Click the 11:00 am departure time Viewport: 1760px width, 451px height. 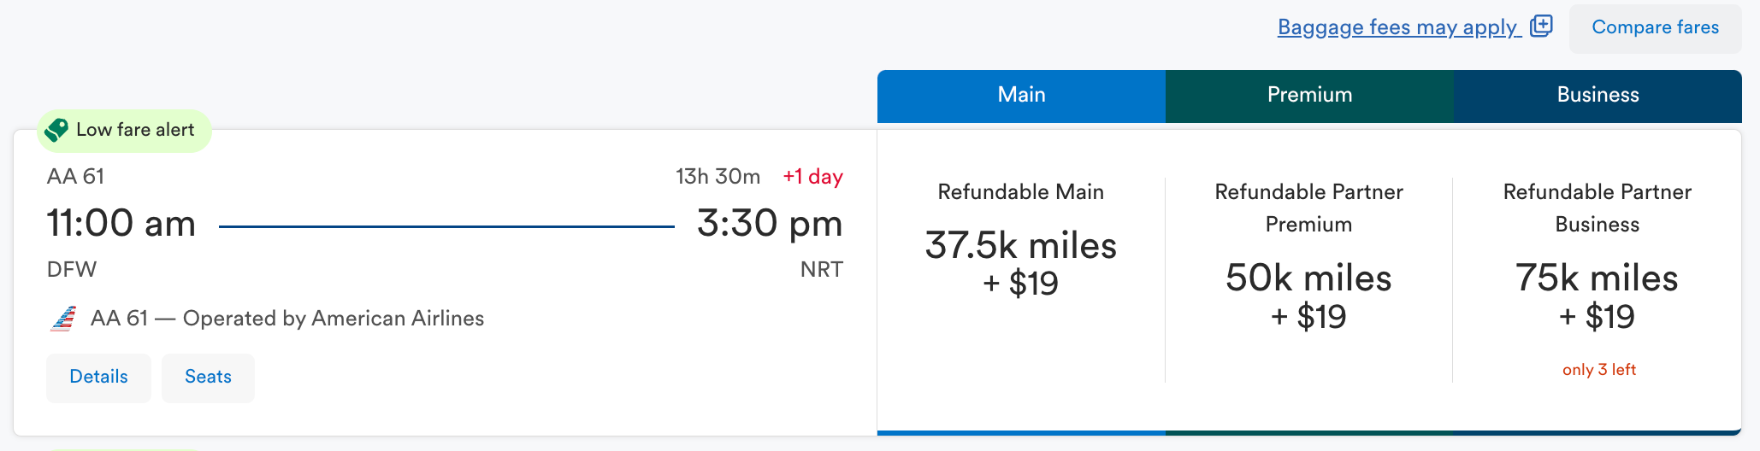point(121,224)
